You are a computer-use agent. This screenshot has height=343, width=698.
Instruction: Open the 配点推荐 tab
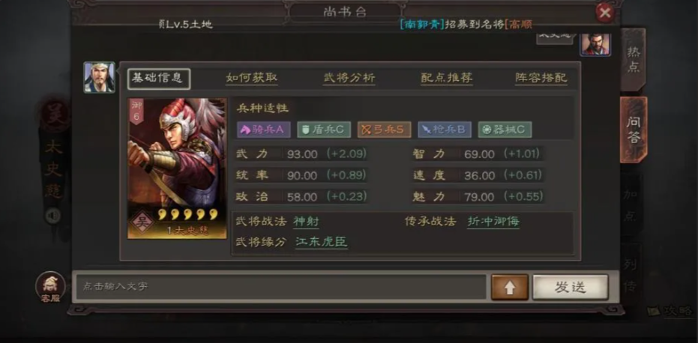coord(447,79)
